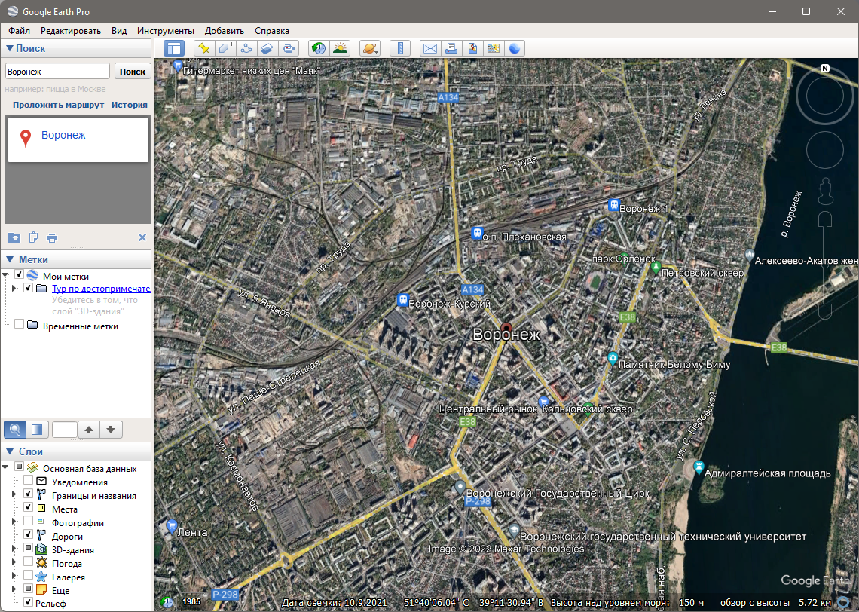Toggle the sunlight across landscape icon
Screen dimensions: 859x612
tap(341, 48)
